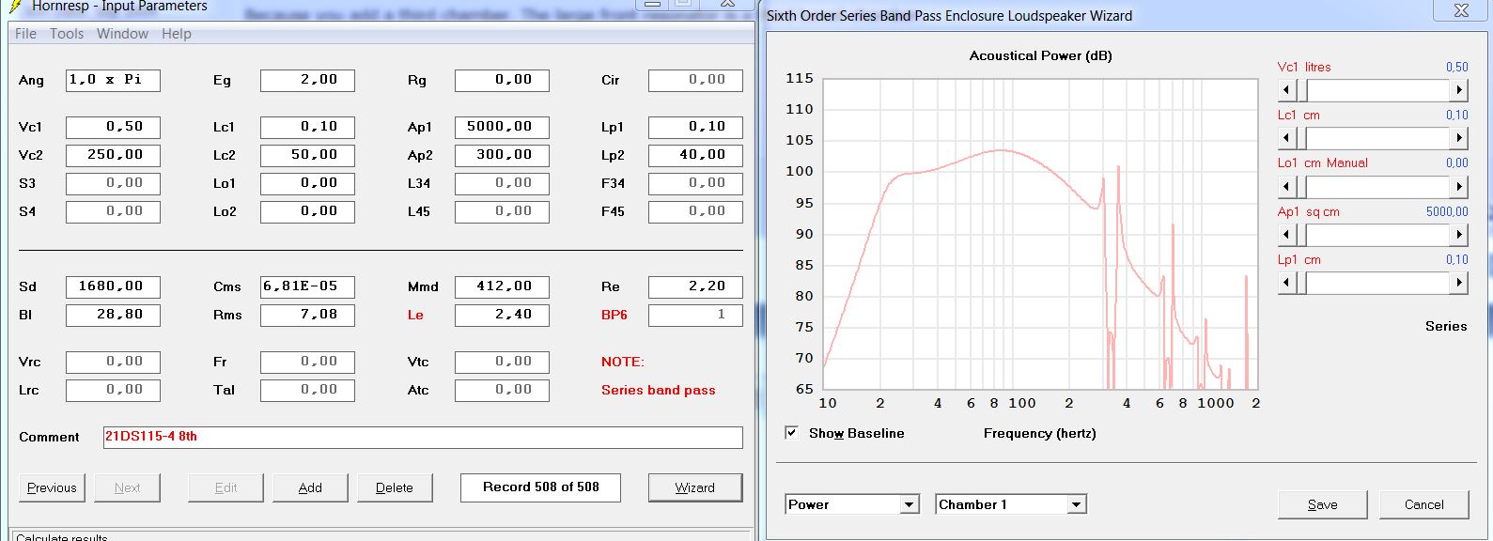
Task: Click the Series label in wizard
Action: pos(1446,326)
